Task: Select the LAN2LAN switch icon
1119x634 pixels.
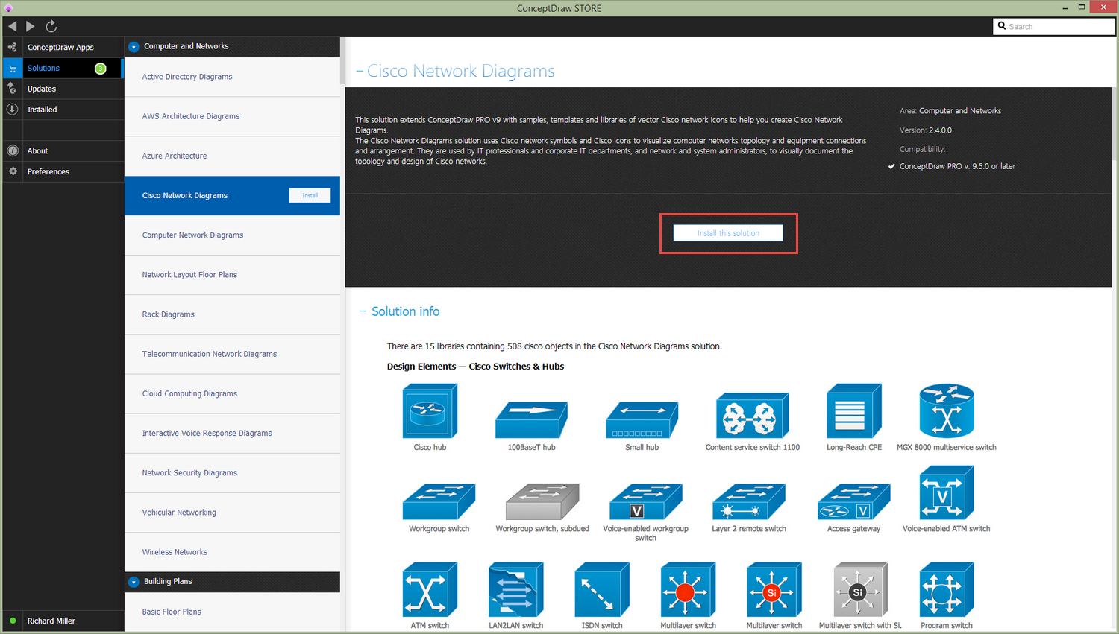Action: (515, 590)
